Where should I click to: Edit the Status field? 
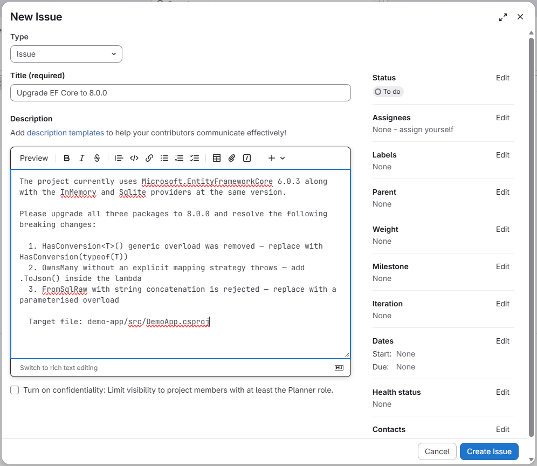(x=502, y=78)
